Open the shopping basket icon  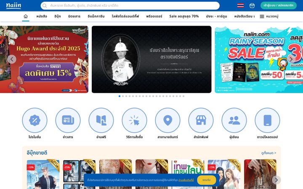[252, 5]
